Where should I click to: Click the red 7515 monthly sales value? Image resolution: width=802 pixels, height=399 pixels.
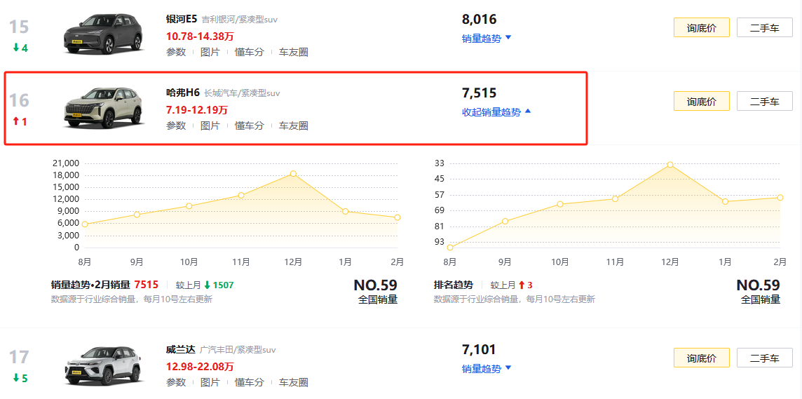(147, 285)
